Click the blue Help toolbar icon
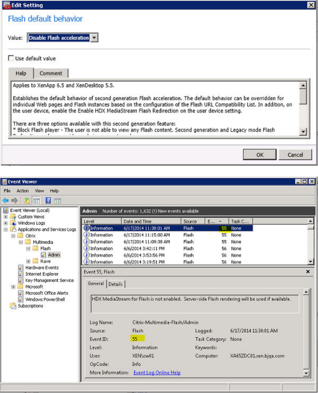 (48, 201)
